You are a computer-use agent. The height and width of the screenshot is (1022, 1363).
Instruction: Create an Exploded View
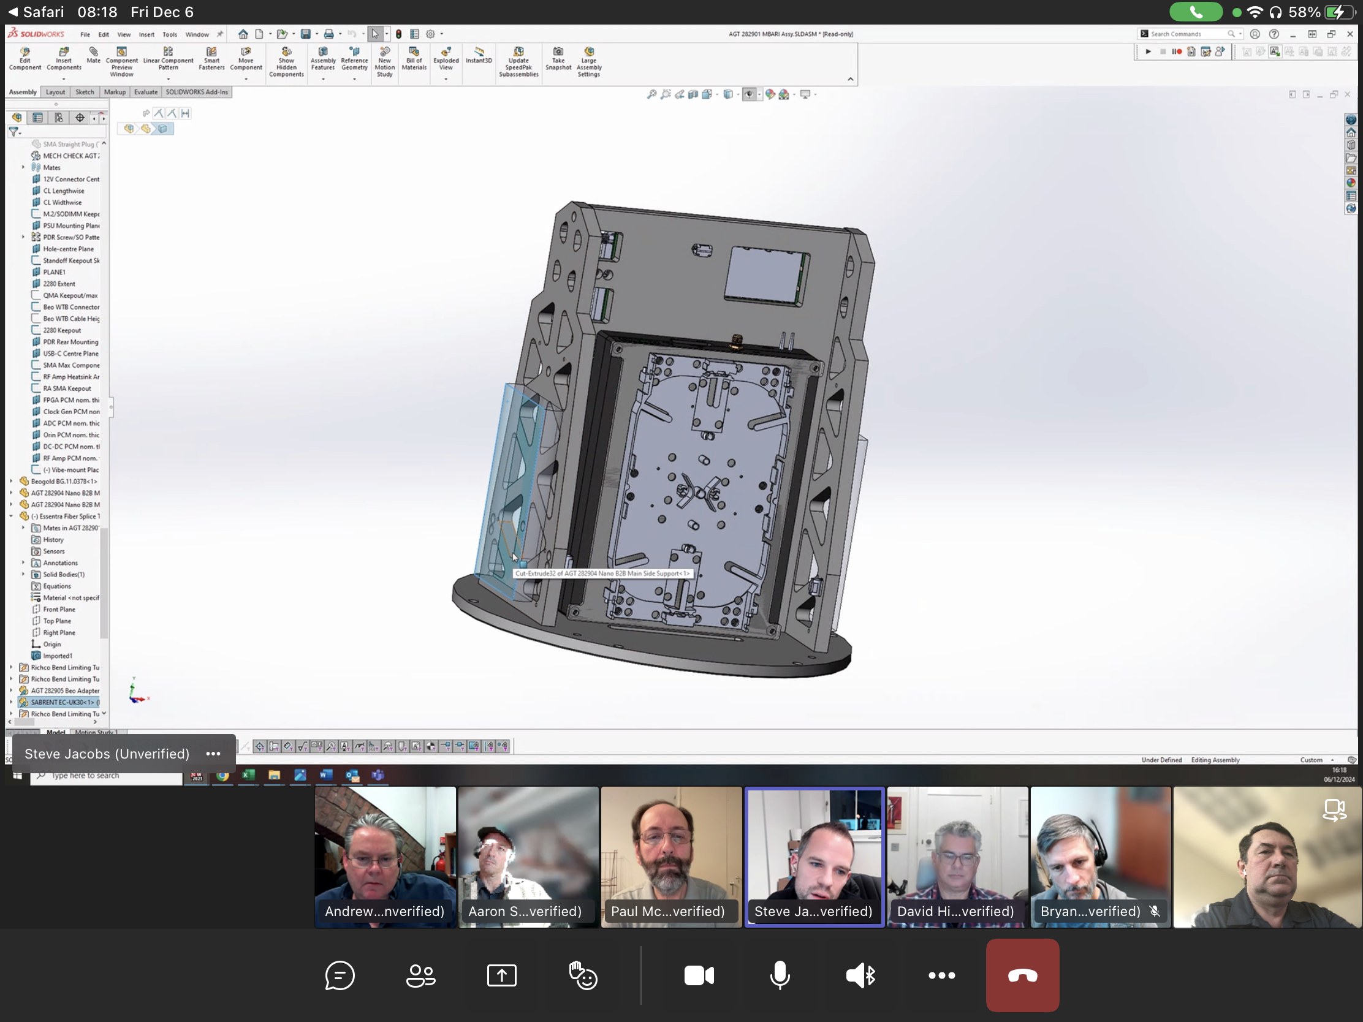(446, 59)
